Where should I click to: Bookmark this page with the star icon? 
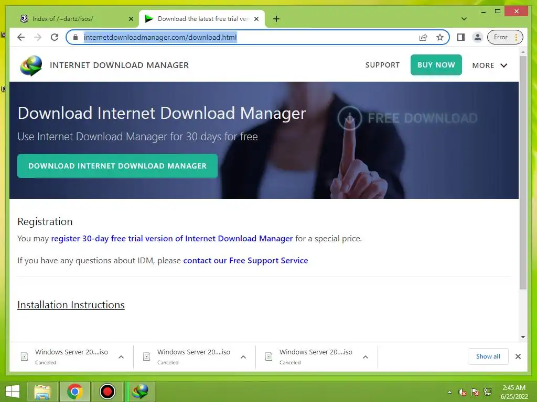[440, 37]
